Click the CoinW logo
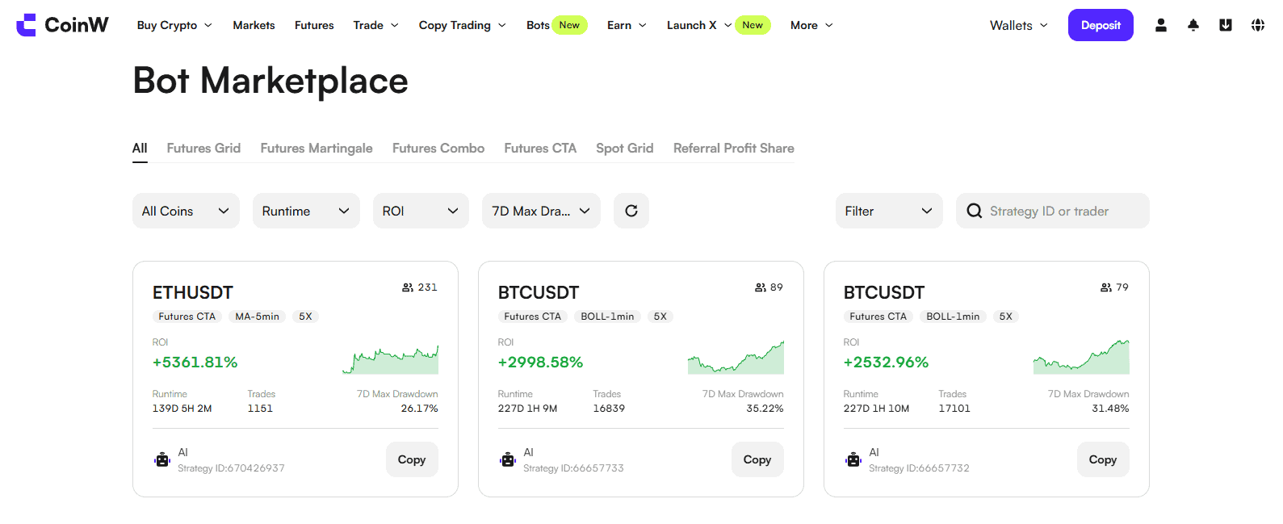This screenshot has height=524, width=1283. pos(62,25)
